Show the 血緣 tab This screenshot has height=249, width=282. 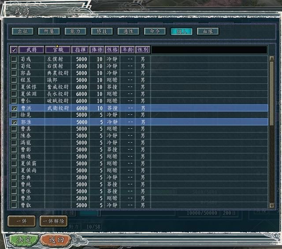pyautogui.click(x=208, y=31)
